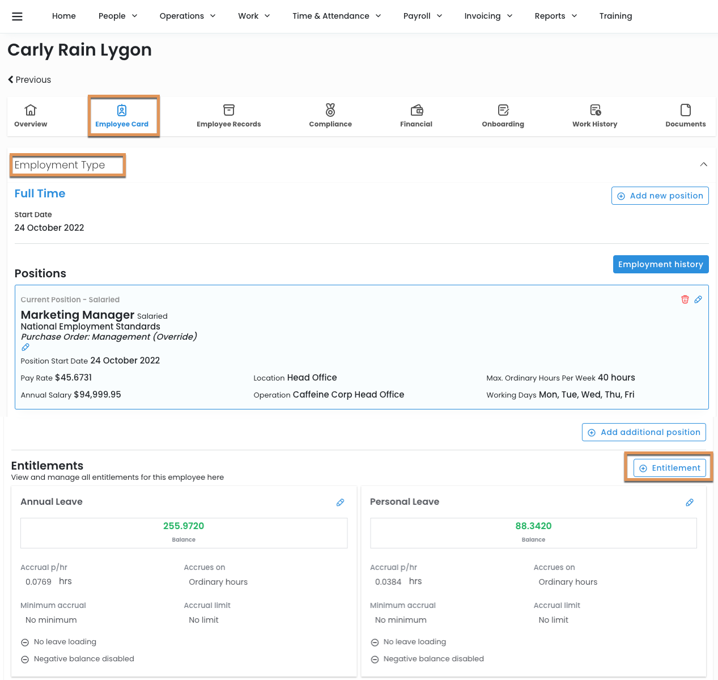Add a new Entitlement
The image size is (718, 680).
click(669, 468)
